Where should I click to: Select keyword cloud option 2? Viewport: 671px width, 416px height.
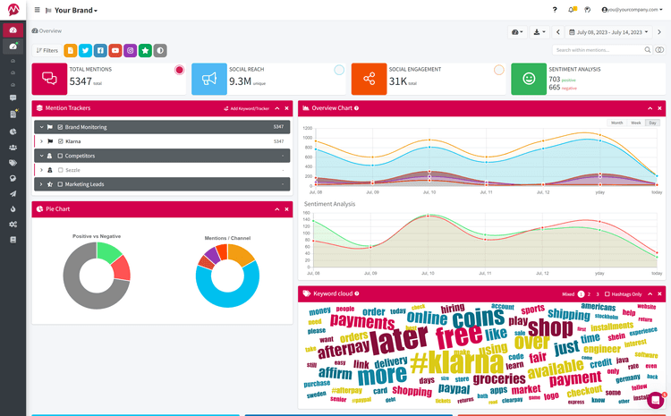tap(589, 294)
